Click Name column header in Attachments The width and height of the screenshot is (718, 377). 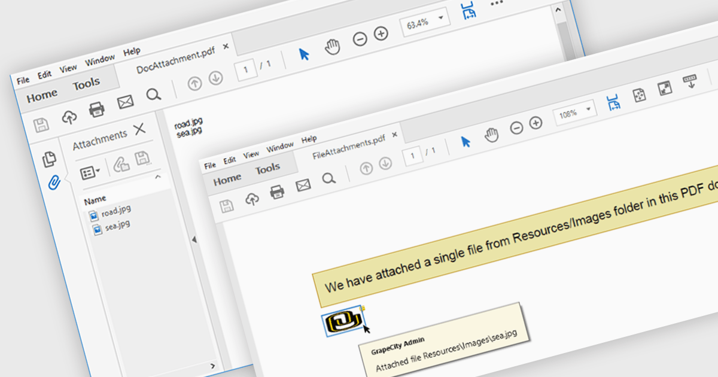point(95,199)
